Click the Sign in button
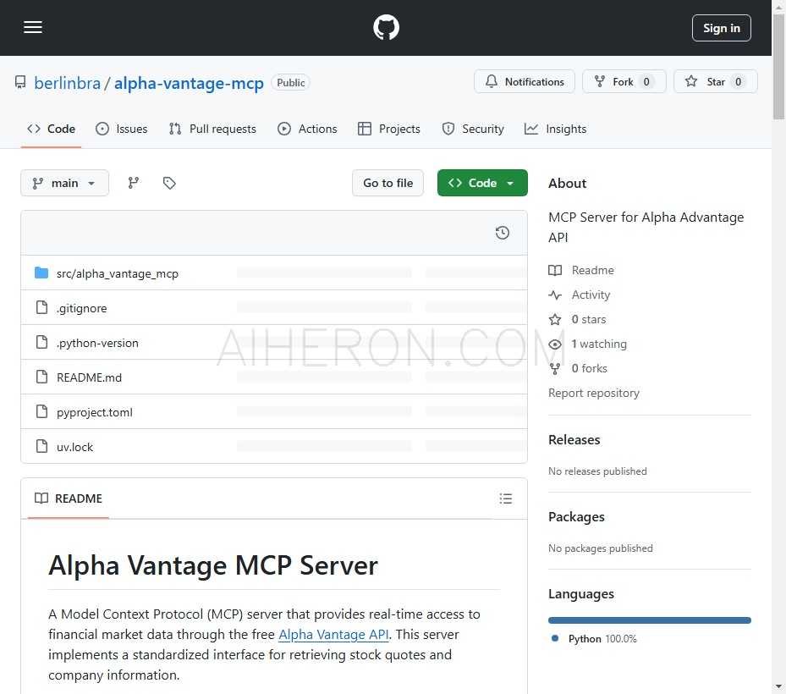Image resolution: width=786 pixels, height=694 pixels. pos(721,27)
